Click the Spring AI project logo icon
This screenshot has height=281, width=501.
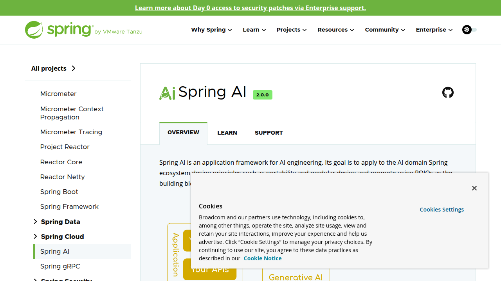(167, 93)
